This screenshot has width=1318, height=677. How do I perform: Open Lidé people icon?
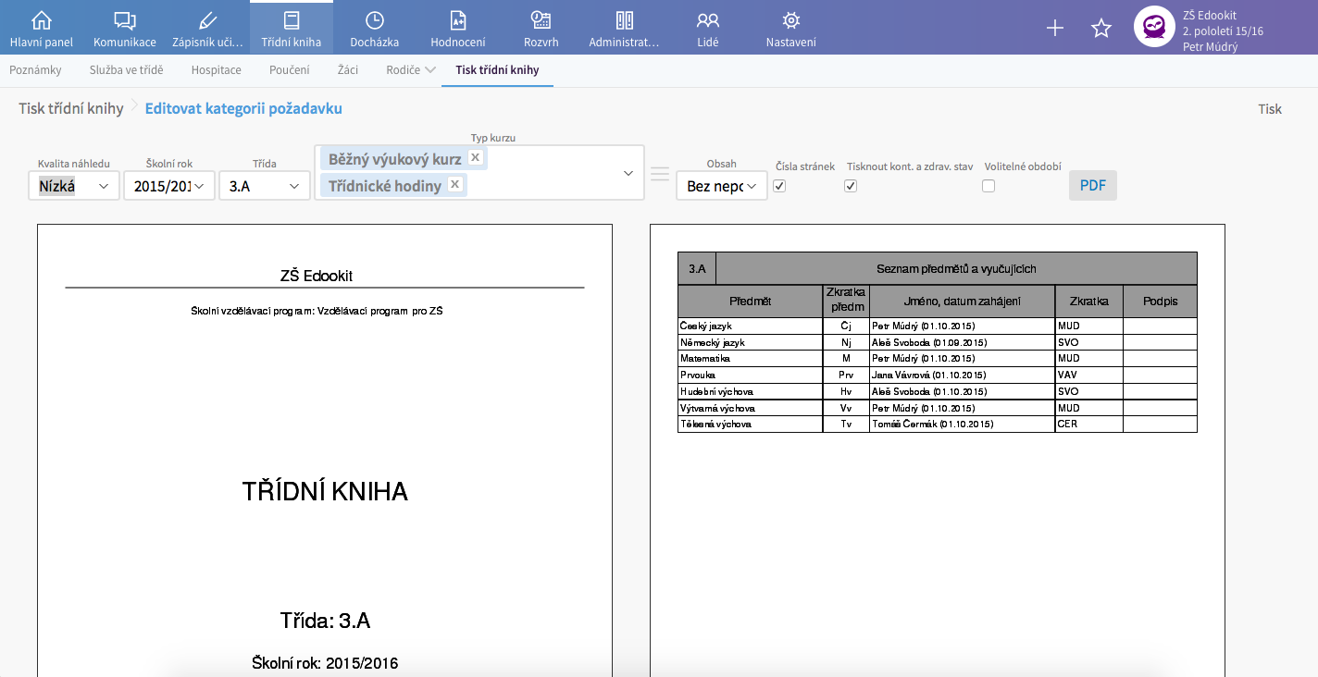(x=708, y=20)
